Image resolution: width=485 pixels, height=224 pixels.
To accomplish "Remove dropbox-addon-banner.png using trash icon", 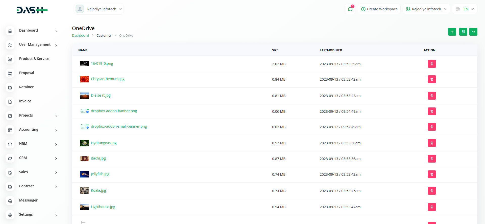I will point(432,111).
